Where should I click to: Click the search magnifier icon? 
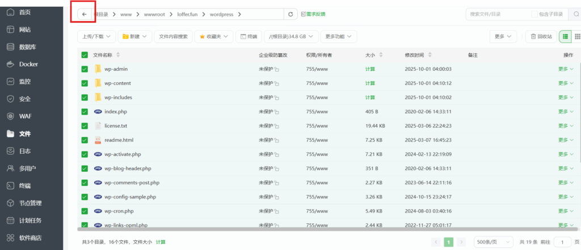coord(576,14)
